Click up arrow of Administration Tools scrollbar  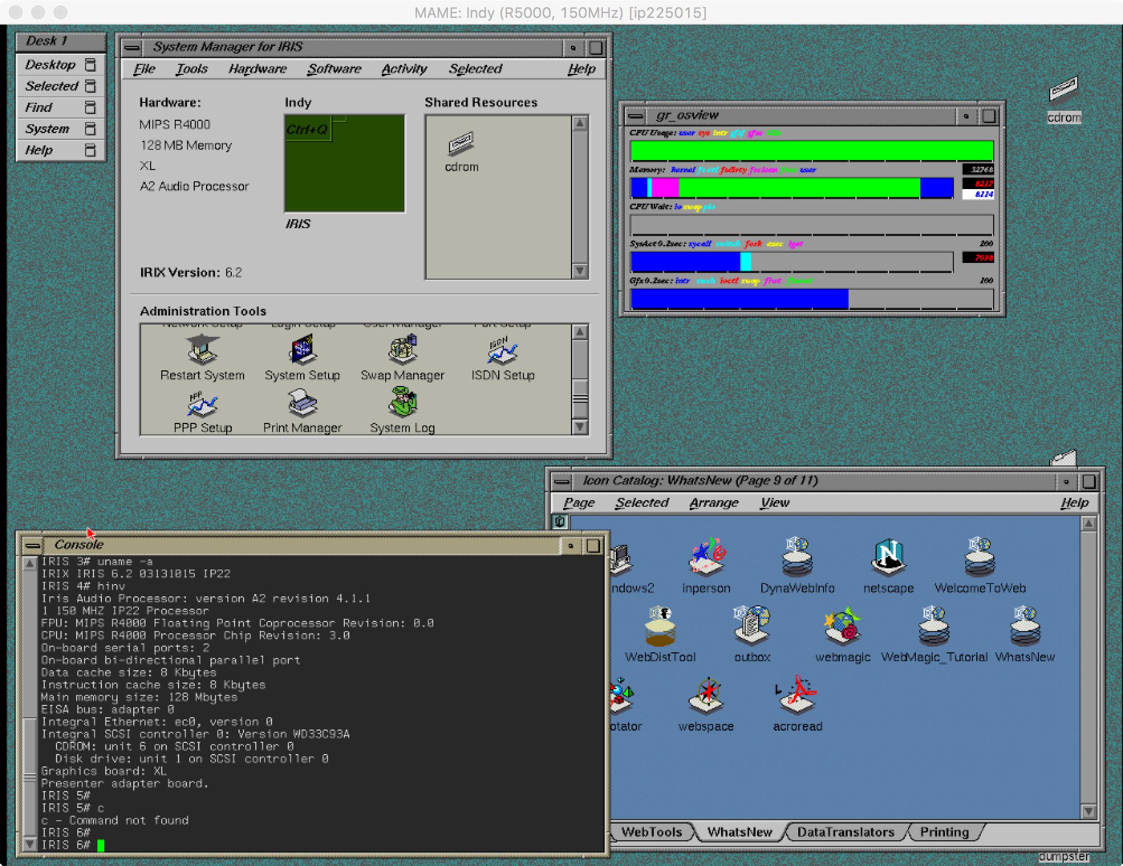tap(581, 332)
